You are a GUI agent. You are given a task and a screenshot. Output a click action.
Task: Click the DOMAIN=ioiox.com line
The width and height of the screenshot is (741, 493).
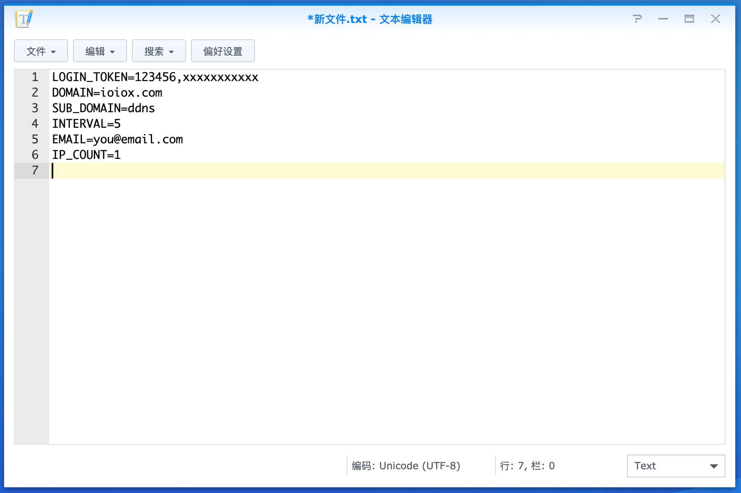click(x=107, y=93)
